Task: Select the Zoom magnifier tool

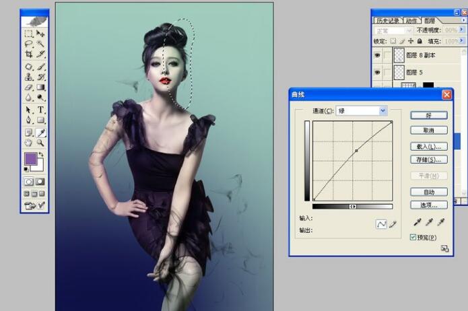Action: (40, 143)
